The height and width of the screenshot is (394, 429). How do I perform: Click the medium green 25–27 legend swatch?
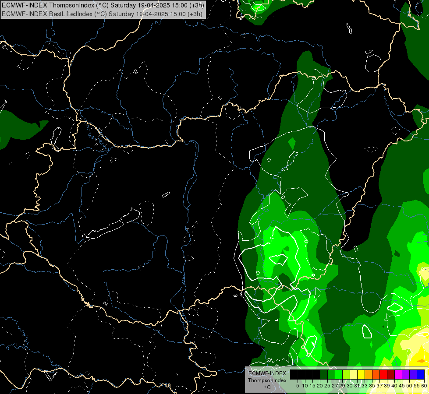[x=331, y=375]
